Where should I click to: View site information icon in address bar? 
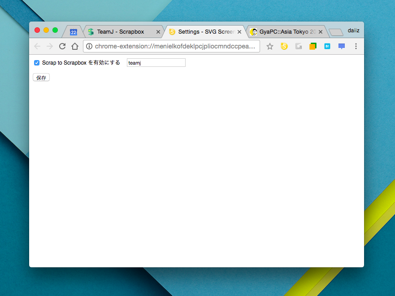[x=89, y=46]
